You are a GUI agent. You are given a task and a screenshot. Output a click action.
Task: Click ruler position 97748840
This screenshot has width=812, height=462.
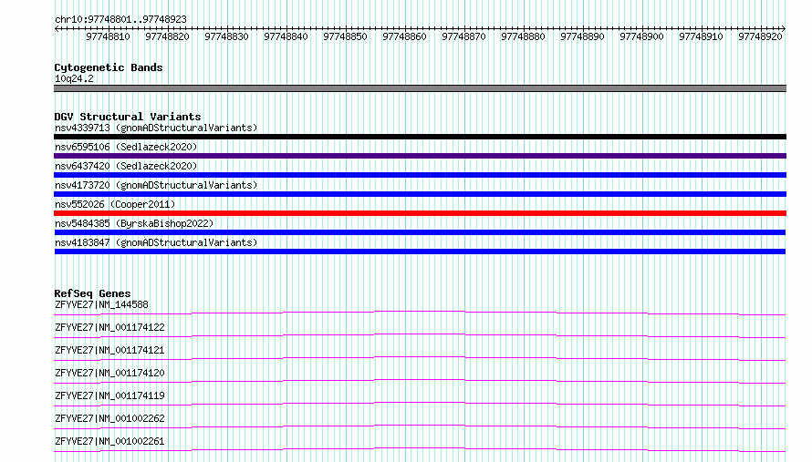286,36
